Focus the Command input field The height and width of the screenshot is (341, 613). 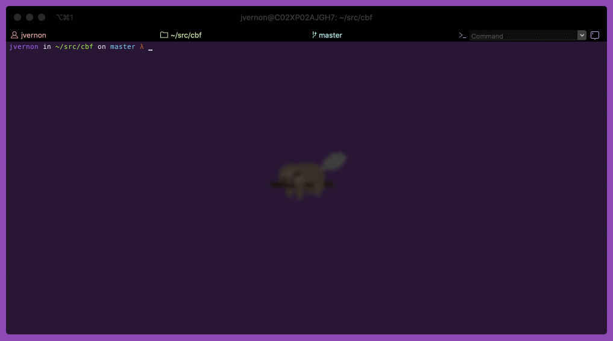point(523,36)
